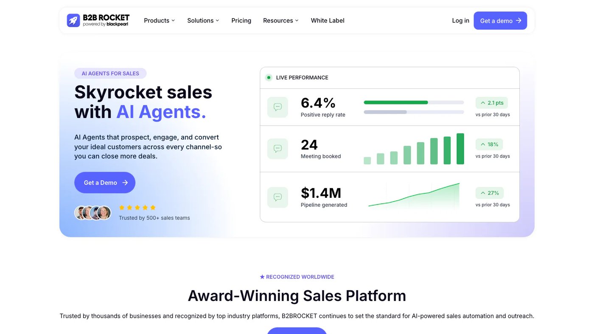This screenshot has width=594, height=334.
Task: Click the AI AGENTS FOR SALES badge
Action: (110, 73)
